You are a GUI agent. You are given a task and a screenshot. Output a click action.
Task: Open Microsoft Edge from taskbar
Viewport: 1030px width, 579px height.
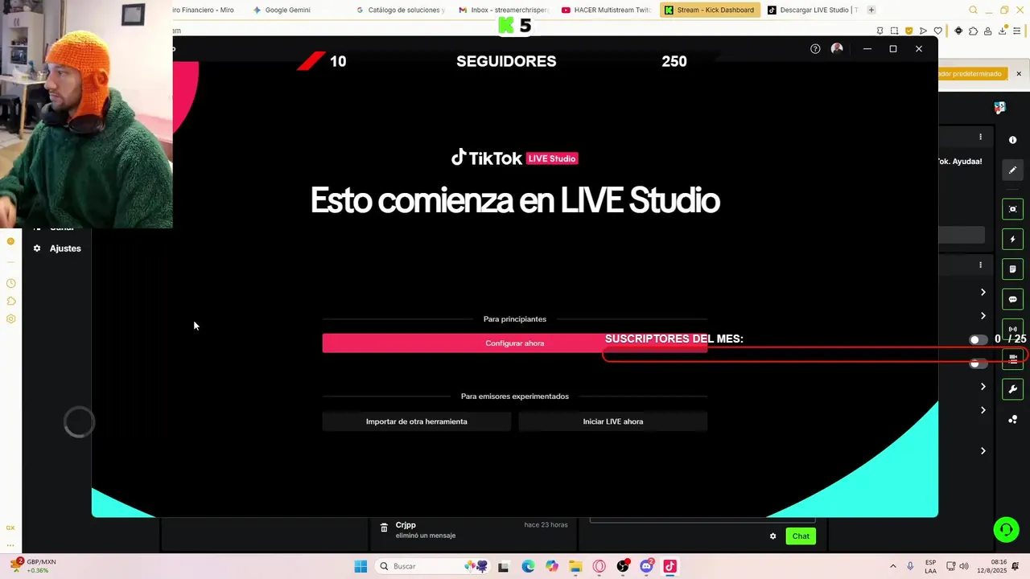528,566
